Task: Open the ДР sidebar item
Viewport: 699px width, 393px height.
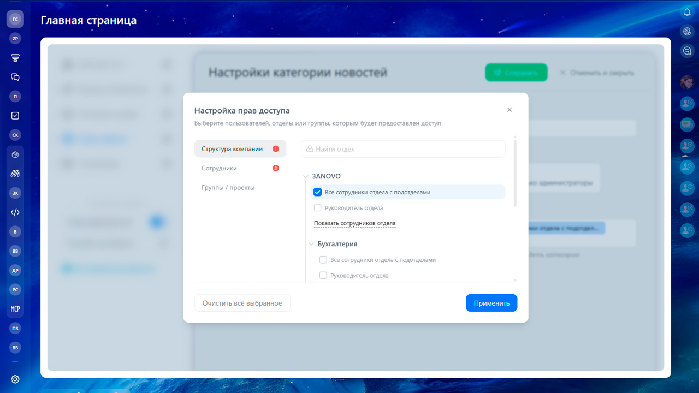Action: [15, 270]
